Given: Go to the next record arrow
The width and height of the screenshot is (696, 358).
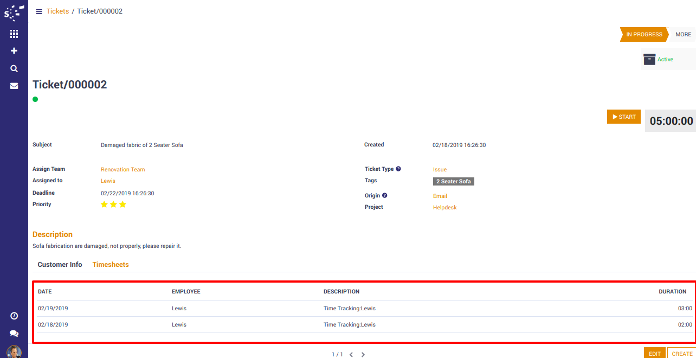Looking at the screenshot, I should pos(363,355).
